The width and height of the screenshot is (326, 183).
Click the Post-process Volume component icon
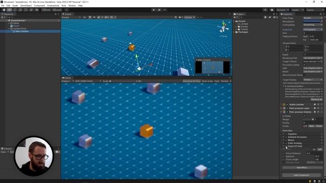tap(284, 112)
